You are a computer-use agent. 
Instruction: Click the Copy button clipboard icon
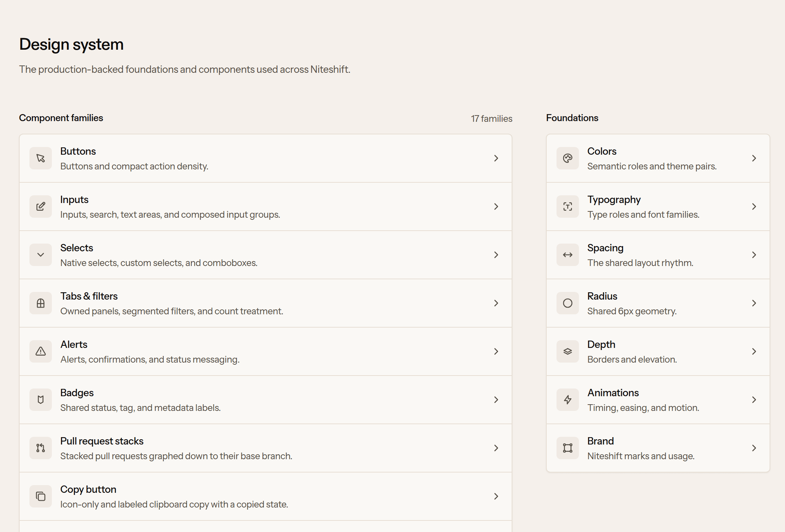click(x=41, y=496)
